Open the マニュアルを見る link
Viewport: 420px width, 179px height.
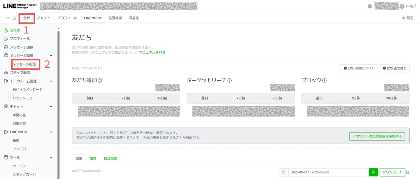point(152,53)
